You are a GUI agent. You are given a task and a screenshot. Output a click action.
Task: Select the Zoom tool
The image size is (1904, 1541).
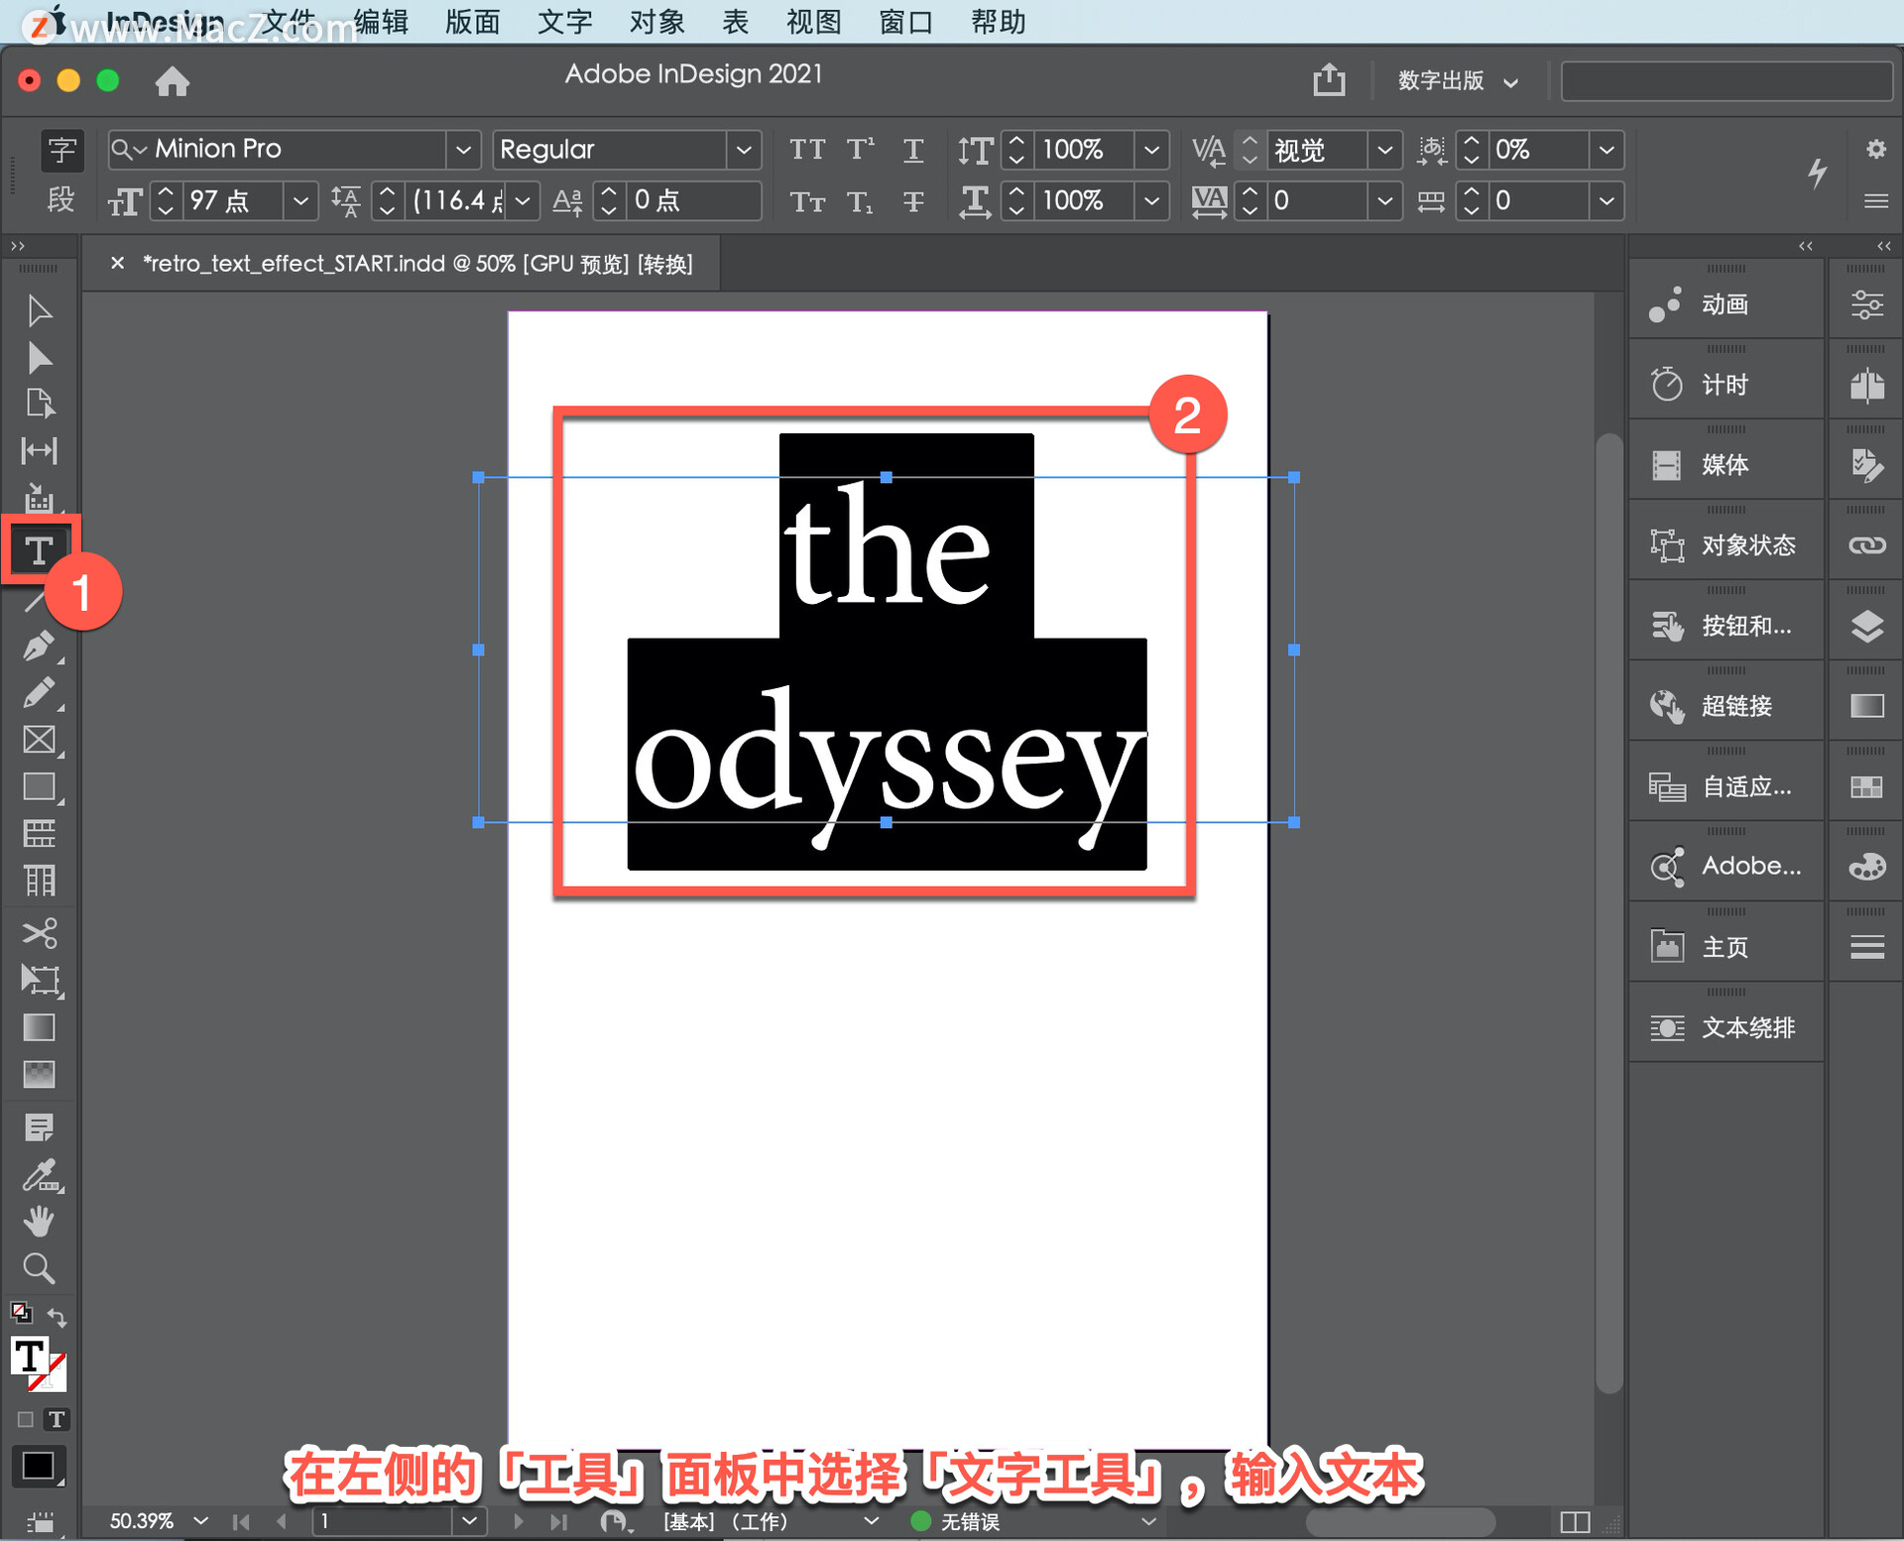click(x=39, y=1268)
